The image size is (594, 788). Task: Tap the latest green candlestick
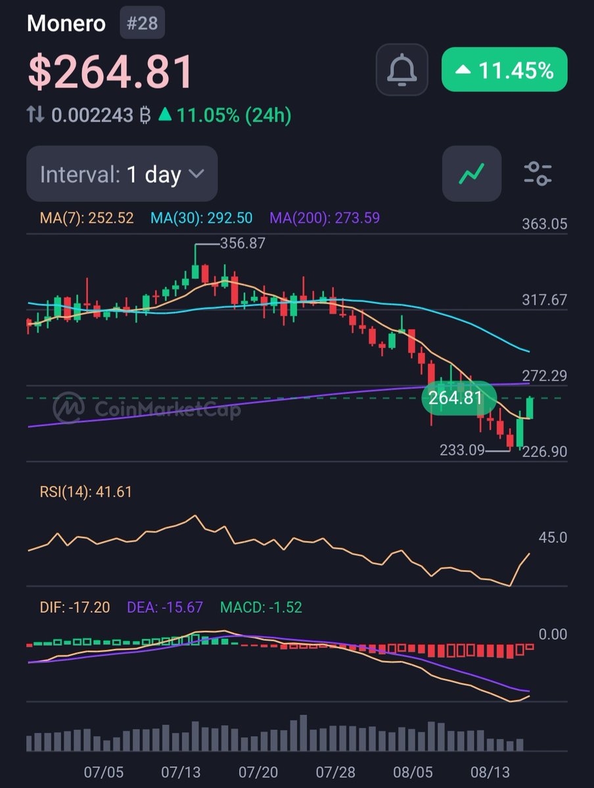(530, 408)
